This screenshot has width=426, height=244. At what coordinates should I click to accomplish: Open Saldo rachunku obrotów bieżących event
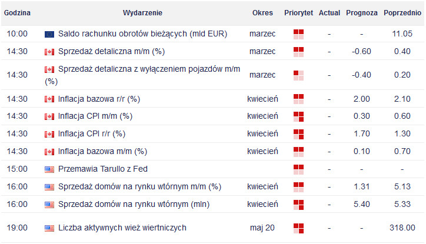[142, 34]
